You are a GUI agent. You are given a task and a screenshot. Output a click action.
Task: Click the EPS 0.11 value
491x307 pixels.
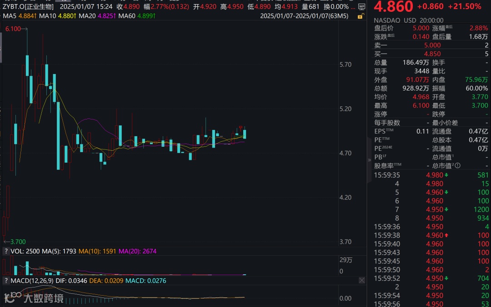[x=422, y=131]
